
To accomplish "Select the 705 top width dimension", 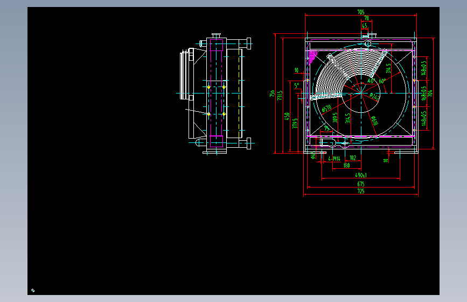I will tap(361, 12).
